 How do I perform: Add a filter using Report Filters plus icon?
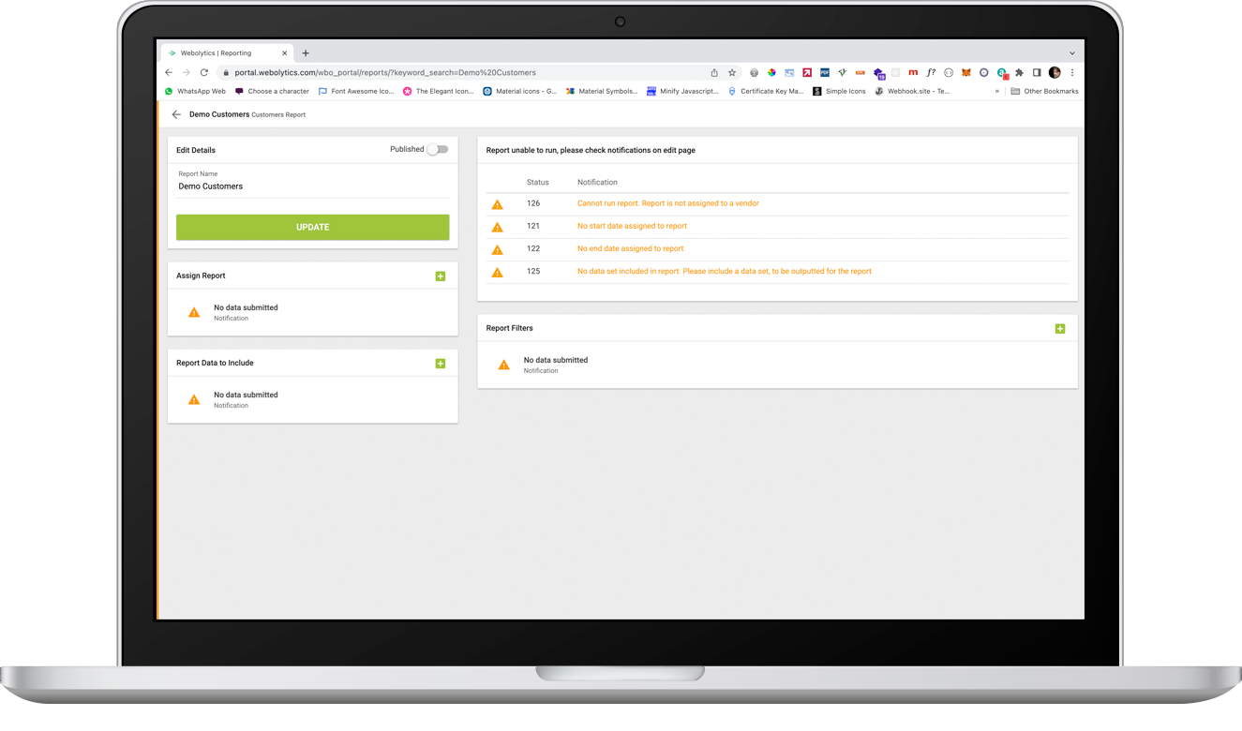1060,329
